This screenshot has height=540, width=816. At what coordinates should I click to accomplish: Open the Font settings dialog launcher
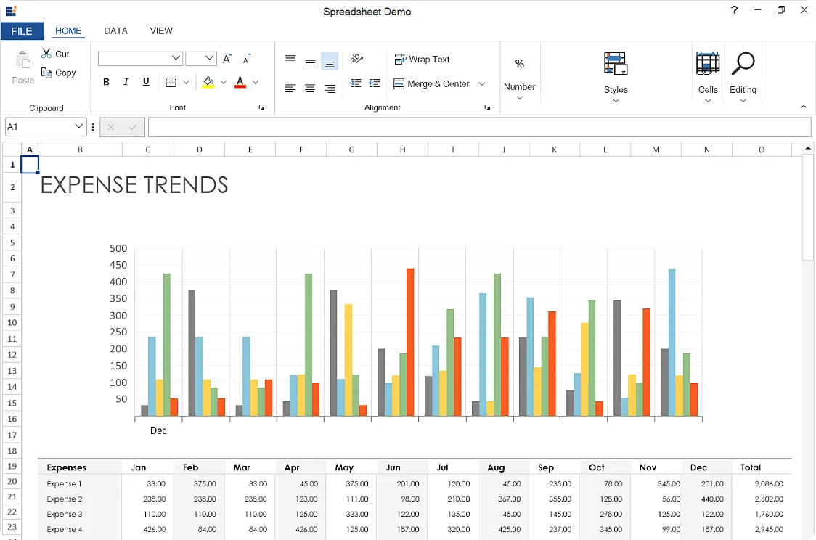(x=262, y=107)
